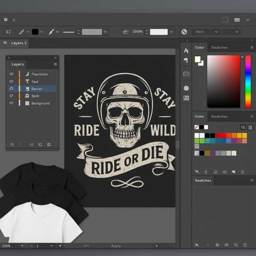The width and height of the screenshot is (256, 256).
Task: Expand the dropdown after the white style field
Action: pos(171,32)
